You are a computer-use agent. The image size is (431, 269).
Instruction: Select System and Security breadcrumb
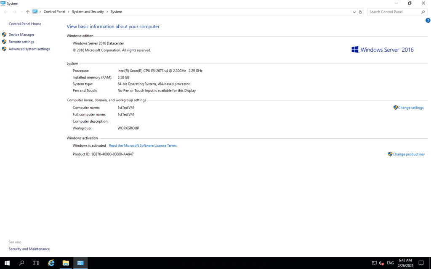tap(88, 12)
